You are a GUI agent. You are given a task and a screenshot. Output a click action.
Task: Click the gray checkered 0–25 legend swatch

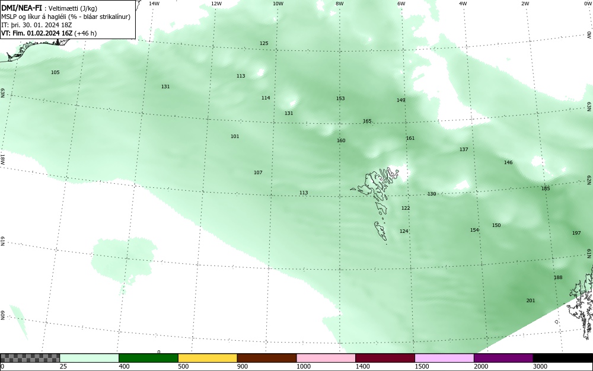[30, 358]
